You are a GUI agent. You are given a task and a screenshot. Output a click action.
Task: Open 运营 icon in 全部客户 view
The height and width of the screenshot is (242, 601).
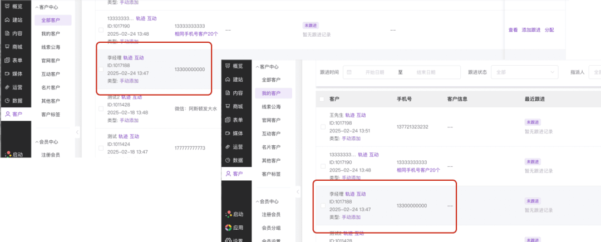pyautogui.click(x=7, y=87)
